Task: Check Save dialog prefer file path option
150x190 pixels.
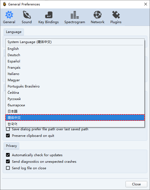Action: click(x=8, y=129)
